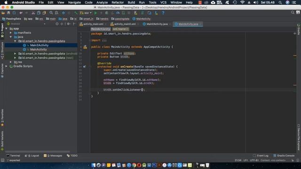Open the Navigate menu
301x169 pixels.
74,2
